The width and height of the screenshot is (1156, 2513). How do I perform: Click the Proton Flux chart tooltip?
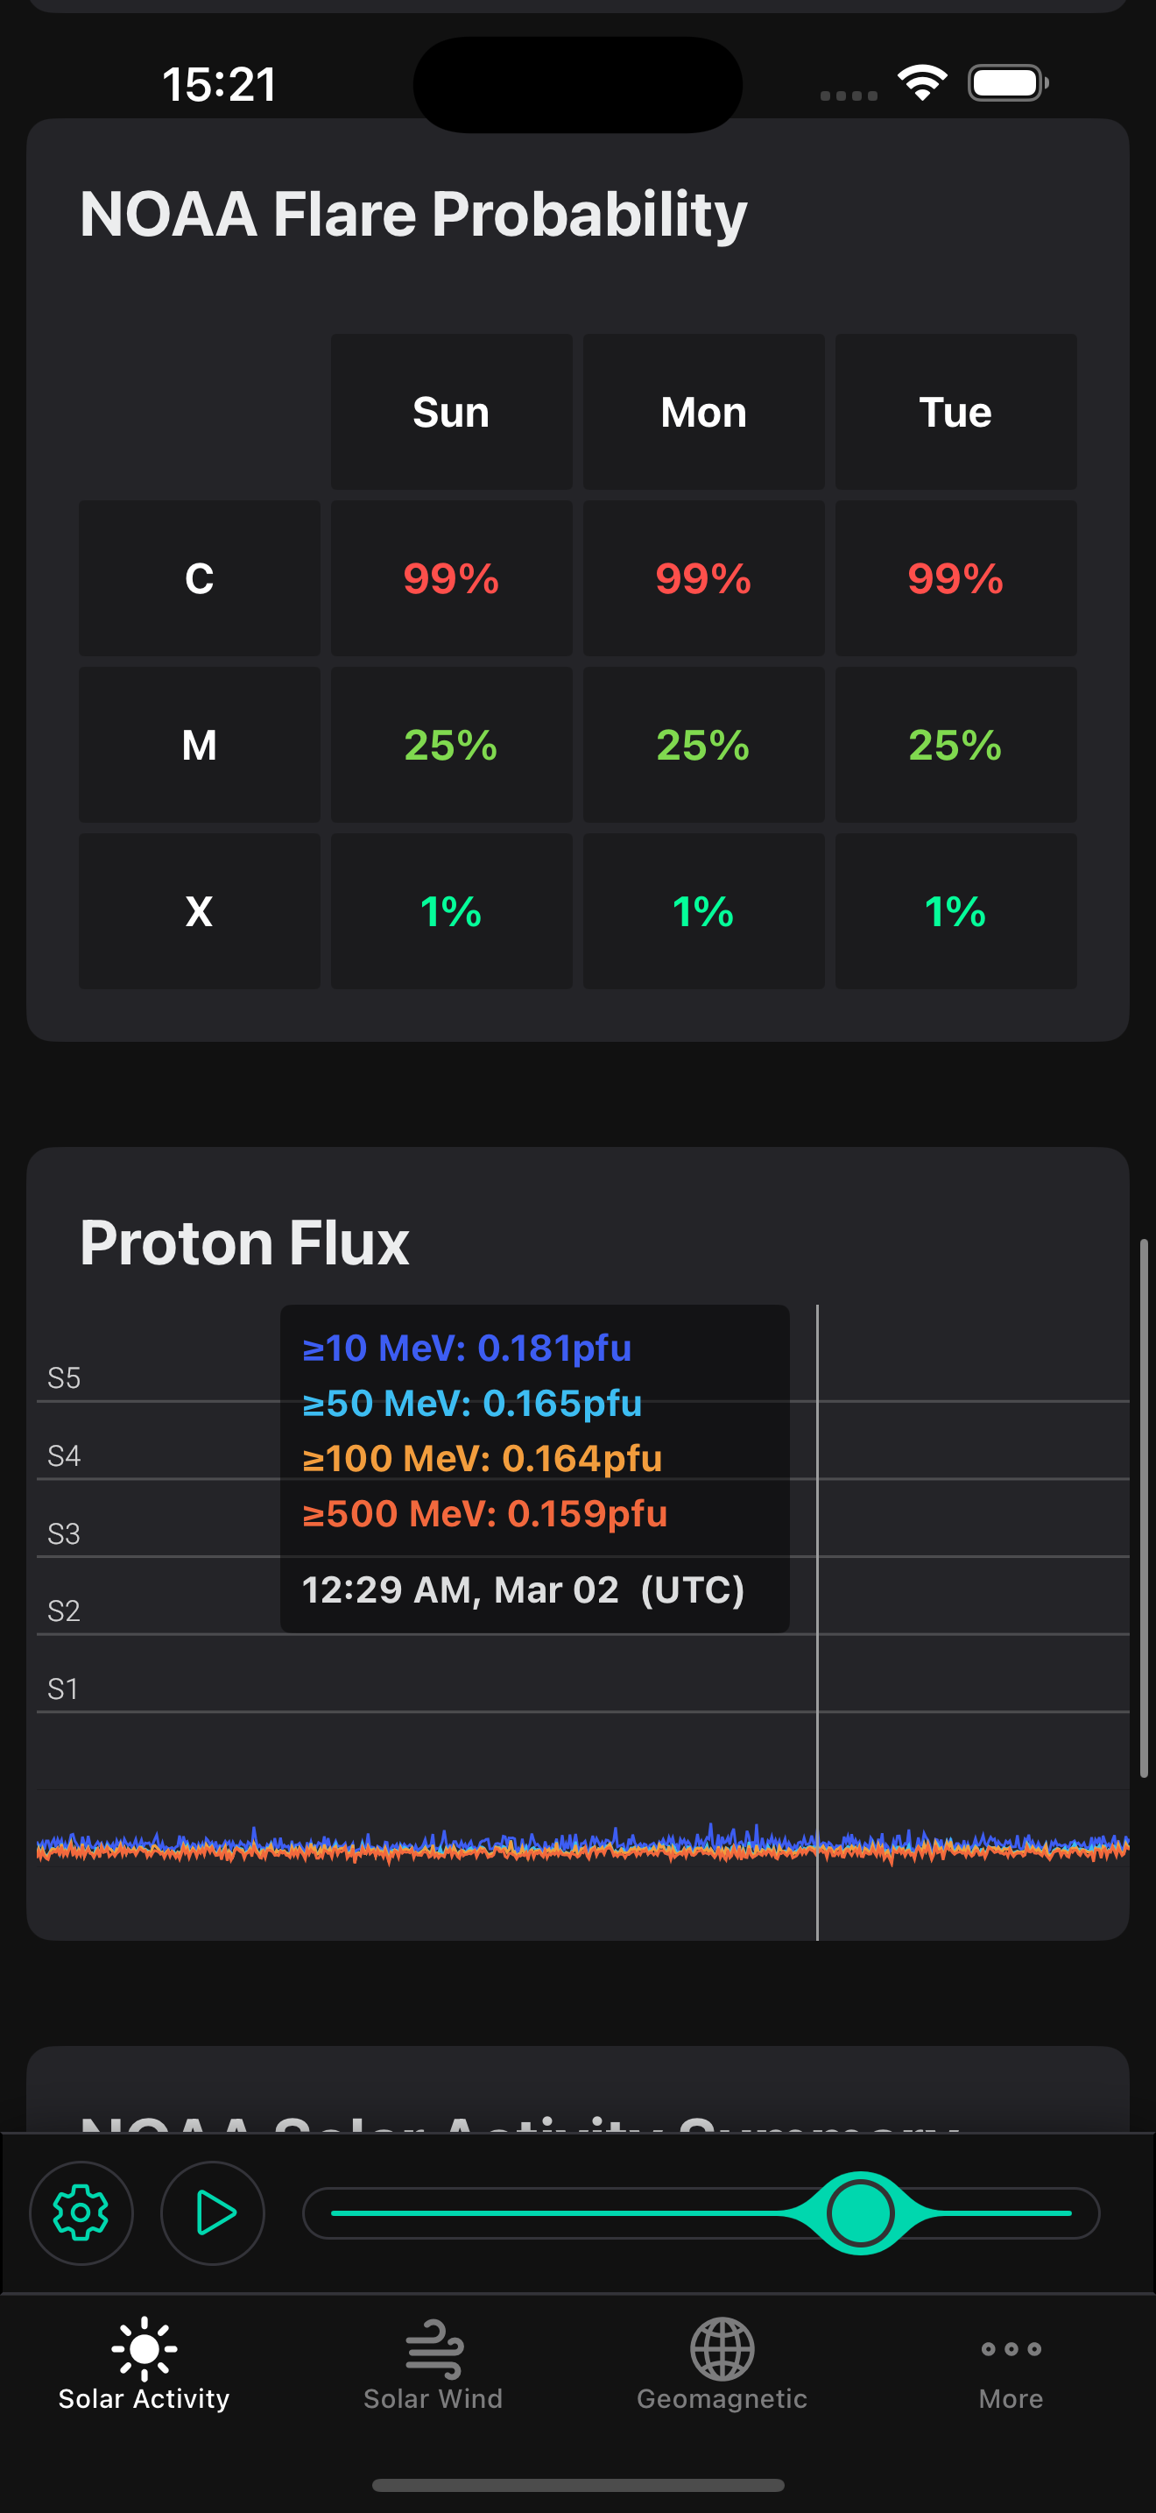[x=534, y=1467]
